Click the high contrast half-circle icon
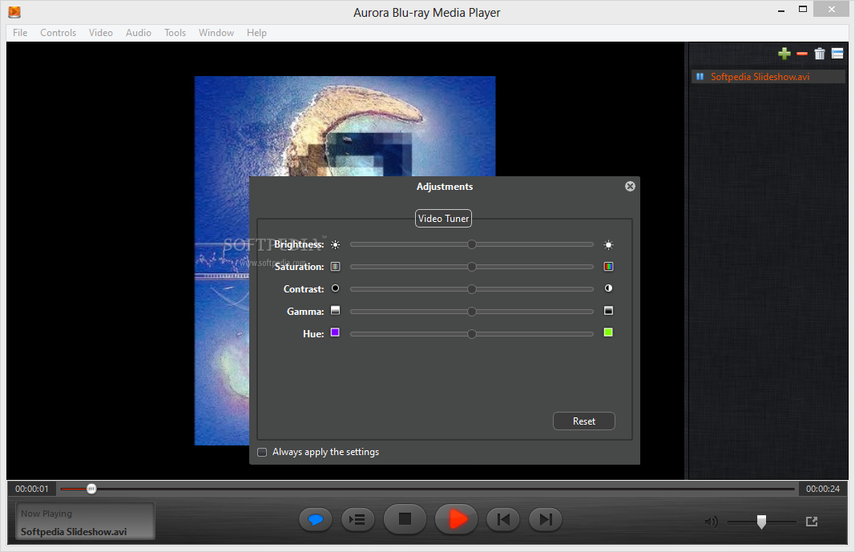This screenshot has width=855, height=552. coord(608,288)
